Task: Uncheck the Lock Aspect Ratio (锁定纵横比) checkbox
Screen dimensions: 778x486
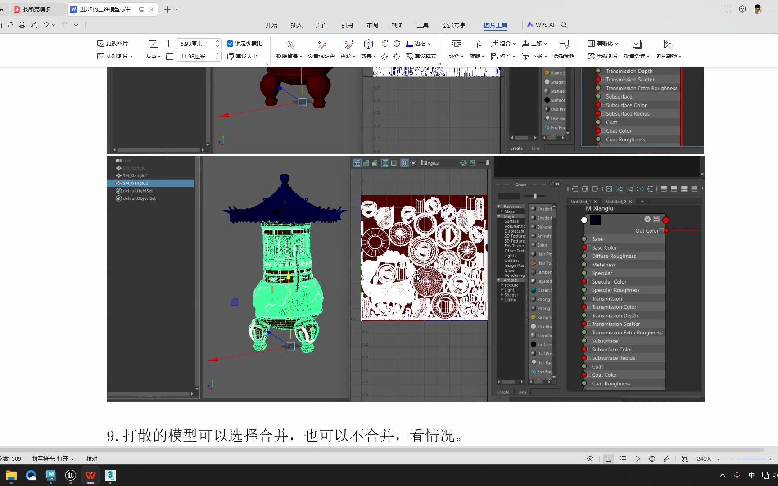Action: [x=230, y=44]
